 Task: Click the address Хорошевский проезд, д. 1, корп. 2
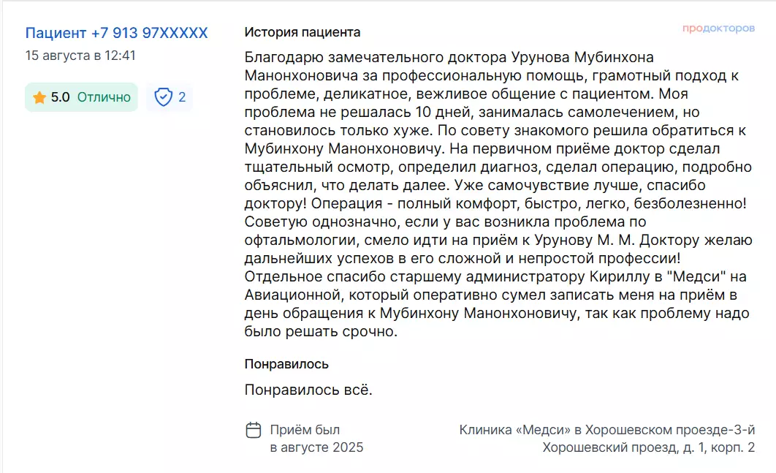tap(648, 447)
